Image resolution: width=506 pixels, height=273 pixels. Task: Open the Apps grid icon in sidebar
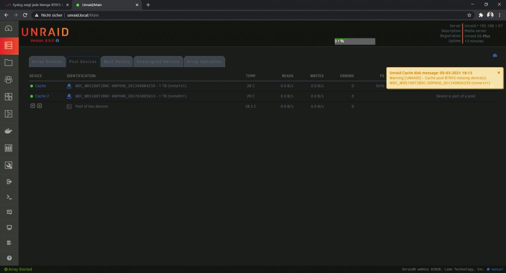click(9, 148)
